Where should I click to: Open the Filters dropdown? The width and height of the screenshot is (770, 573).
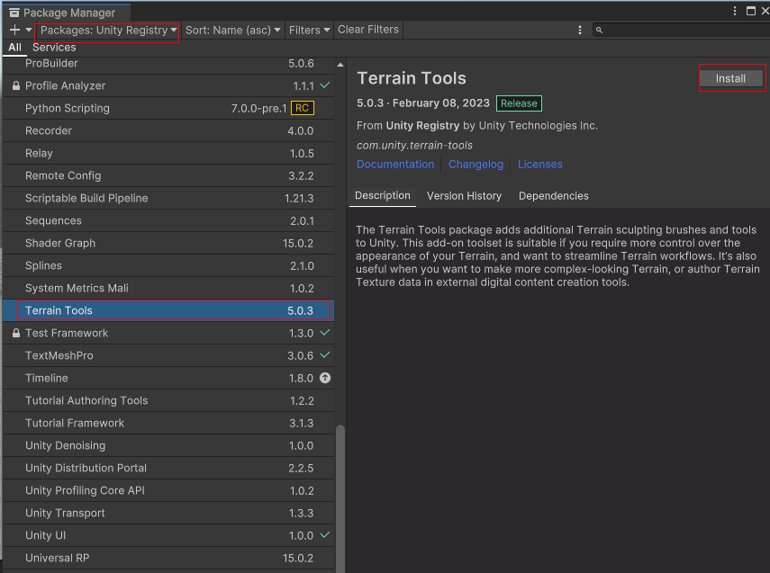[309, 31]
